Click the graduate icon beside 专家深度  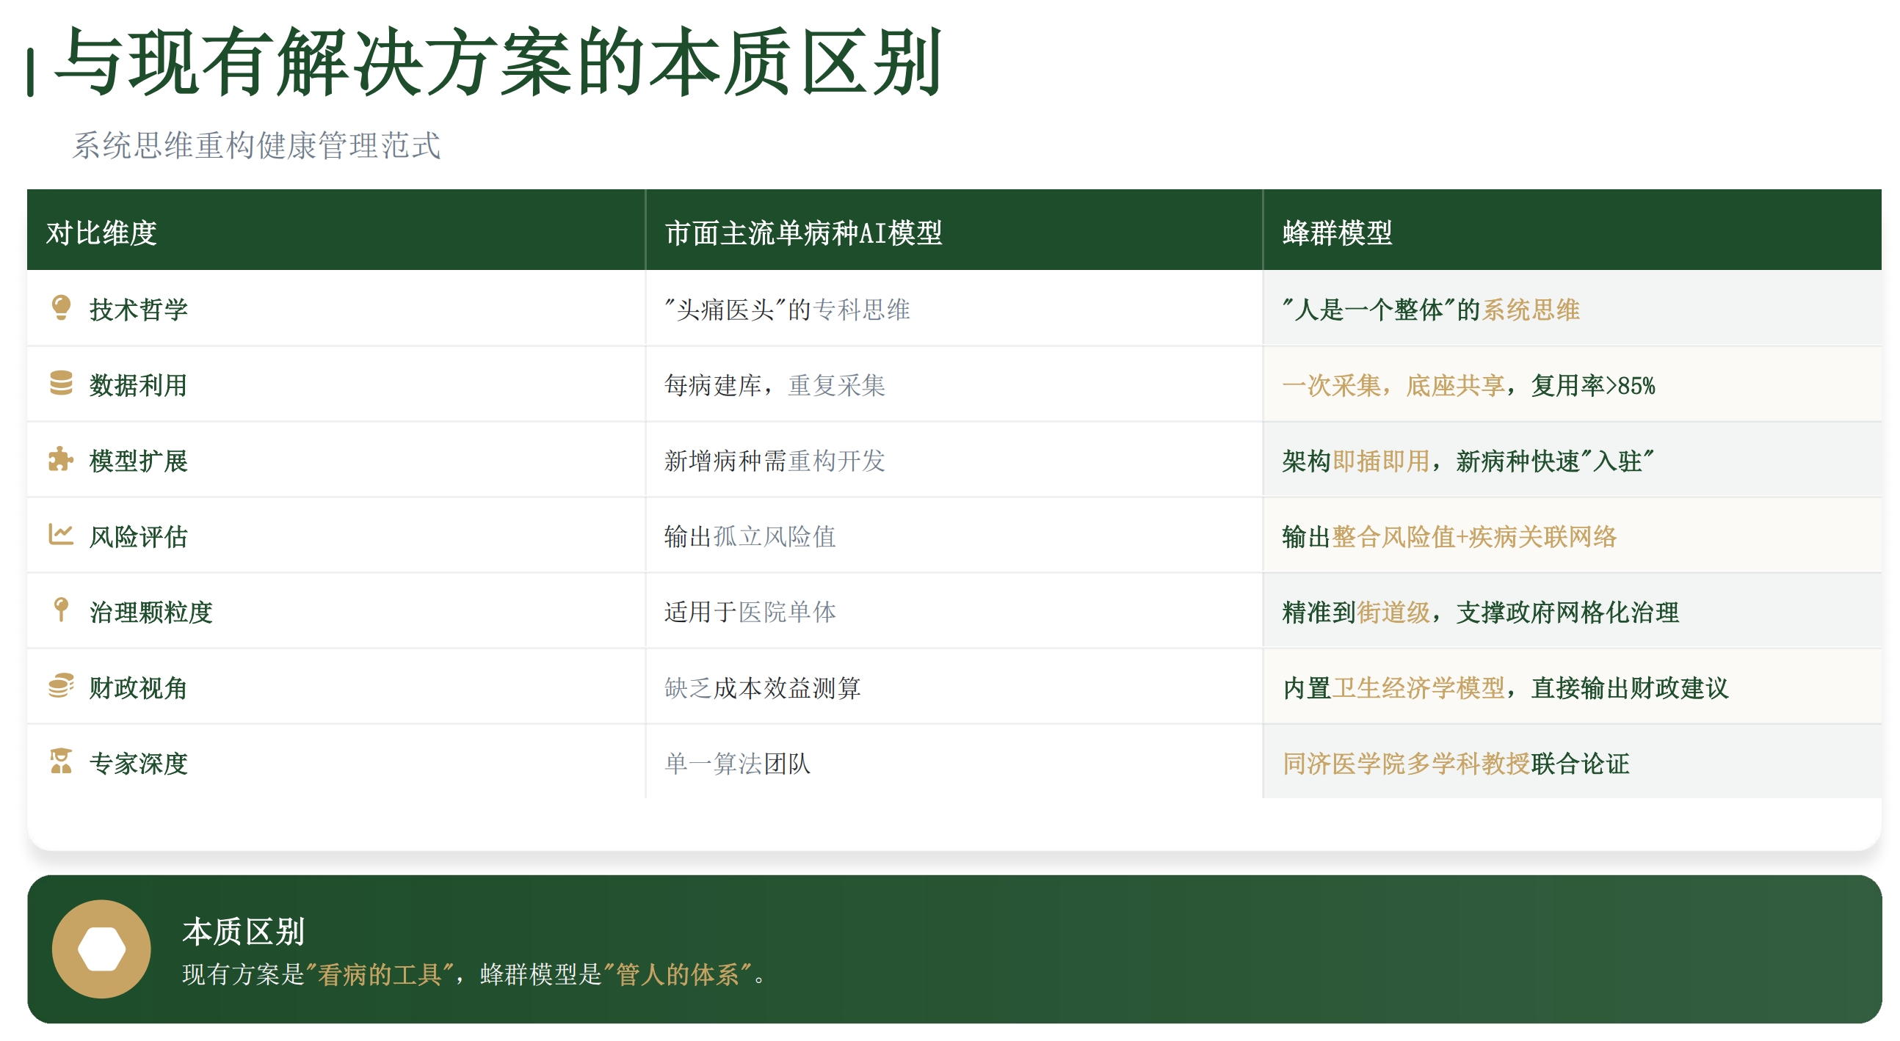(61, 761)
